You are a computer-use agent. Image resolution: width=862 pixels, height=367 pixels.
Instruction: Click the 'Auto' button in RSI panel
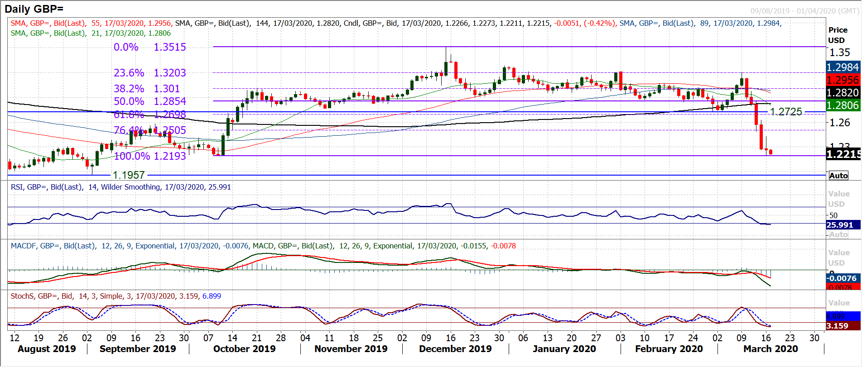pyautogui.click(x=838, y=234)
